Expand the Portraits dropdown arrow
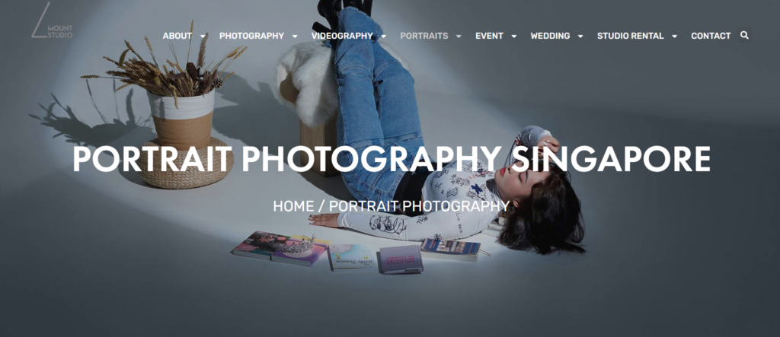 point(458,36)
